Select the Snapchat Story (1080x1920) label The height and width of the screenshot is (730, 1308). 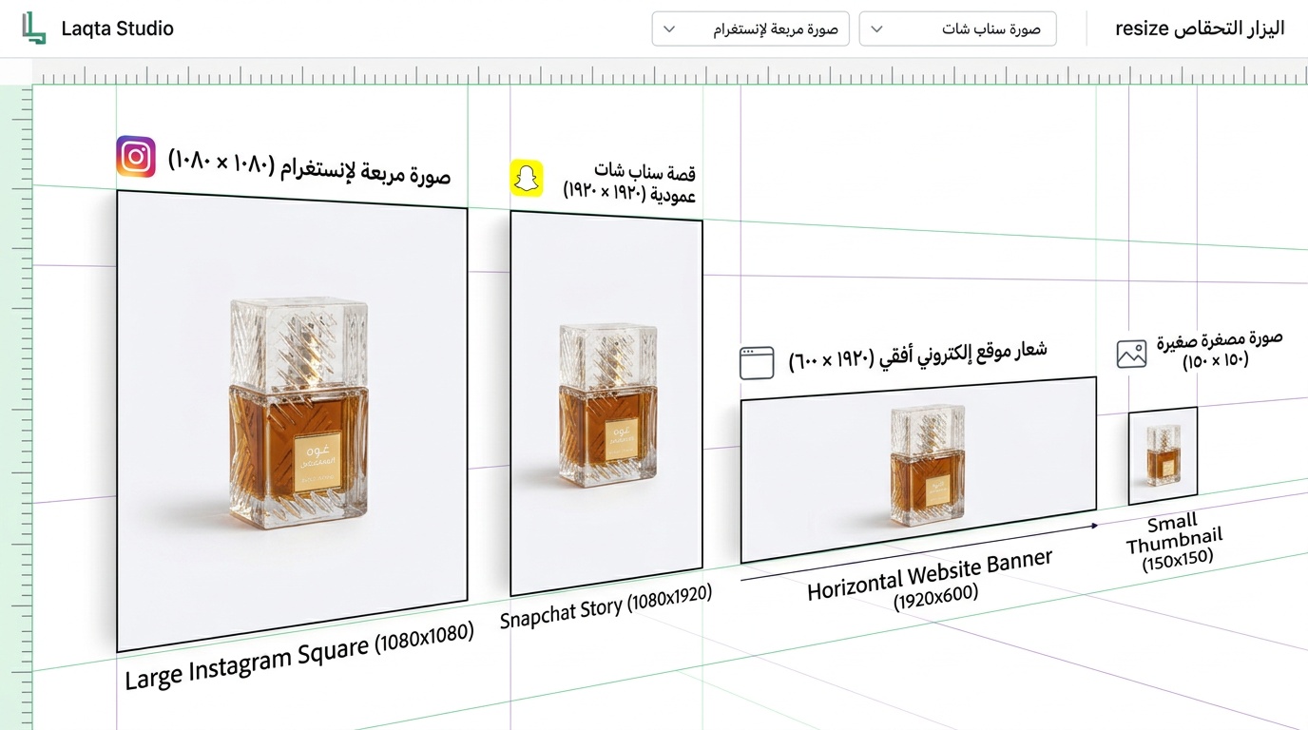point(606,605)
